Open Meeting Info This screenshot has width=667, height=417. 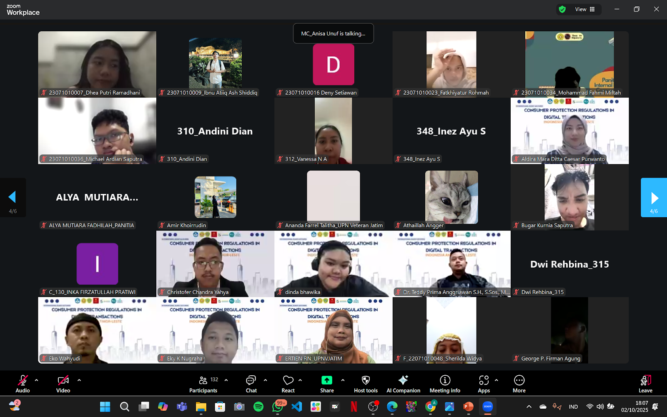[x=445, y=384]
